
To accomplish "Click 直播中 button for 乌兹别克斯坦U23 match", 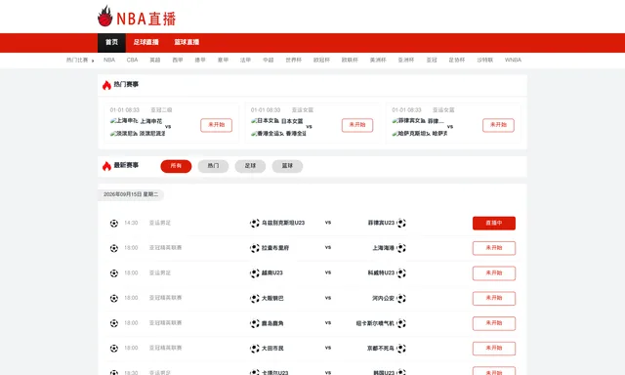I will (x=494, y=224).
